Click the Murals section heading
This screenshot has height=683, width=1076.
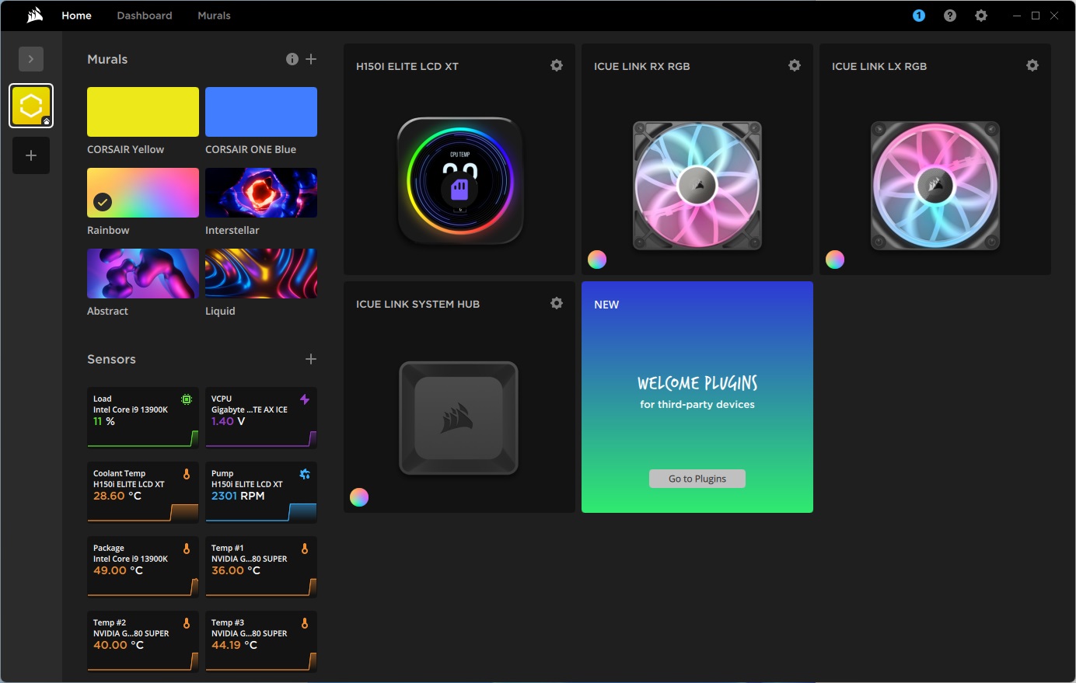(107, 59)
